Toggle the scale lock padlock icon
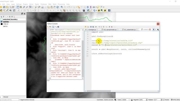 point(132,100)
